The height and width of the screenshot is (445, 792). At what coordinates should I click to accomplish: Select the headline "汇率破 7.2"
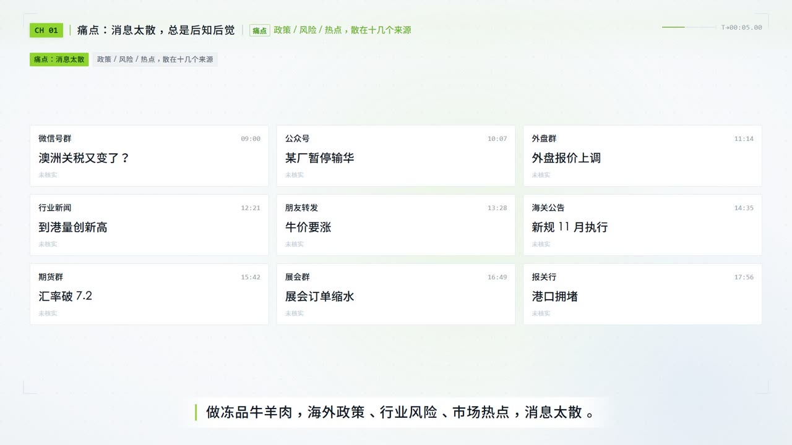click(65, 297)
